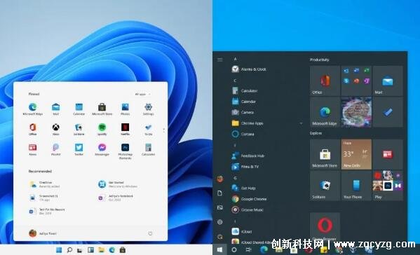Expand the Chrome Apps folder dropdown arrow
Screen dimensions: 420x255
pos(301,123)
